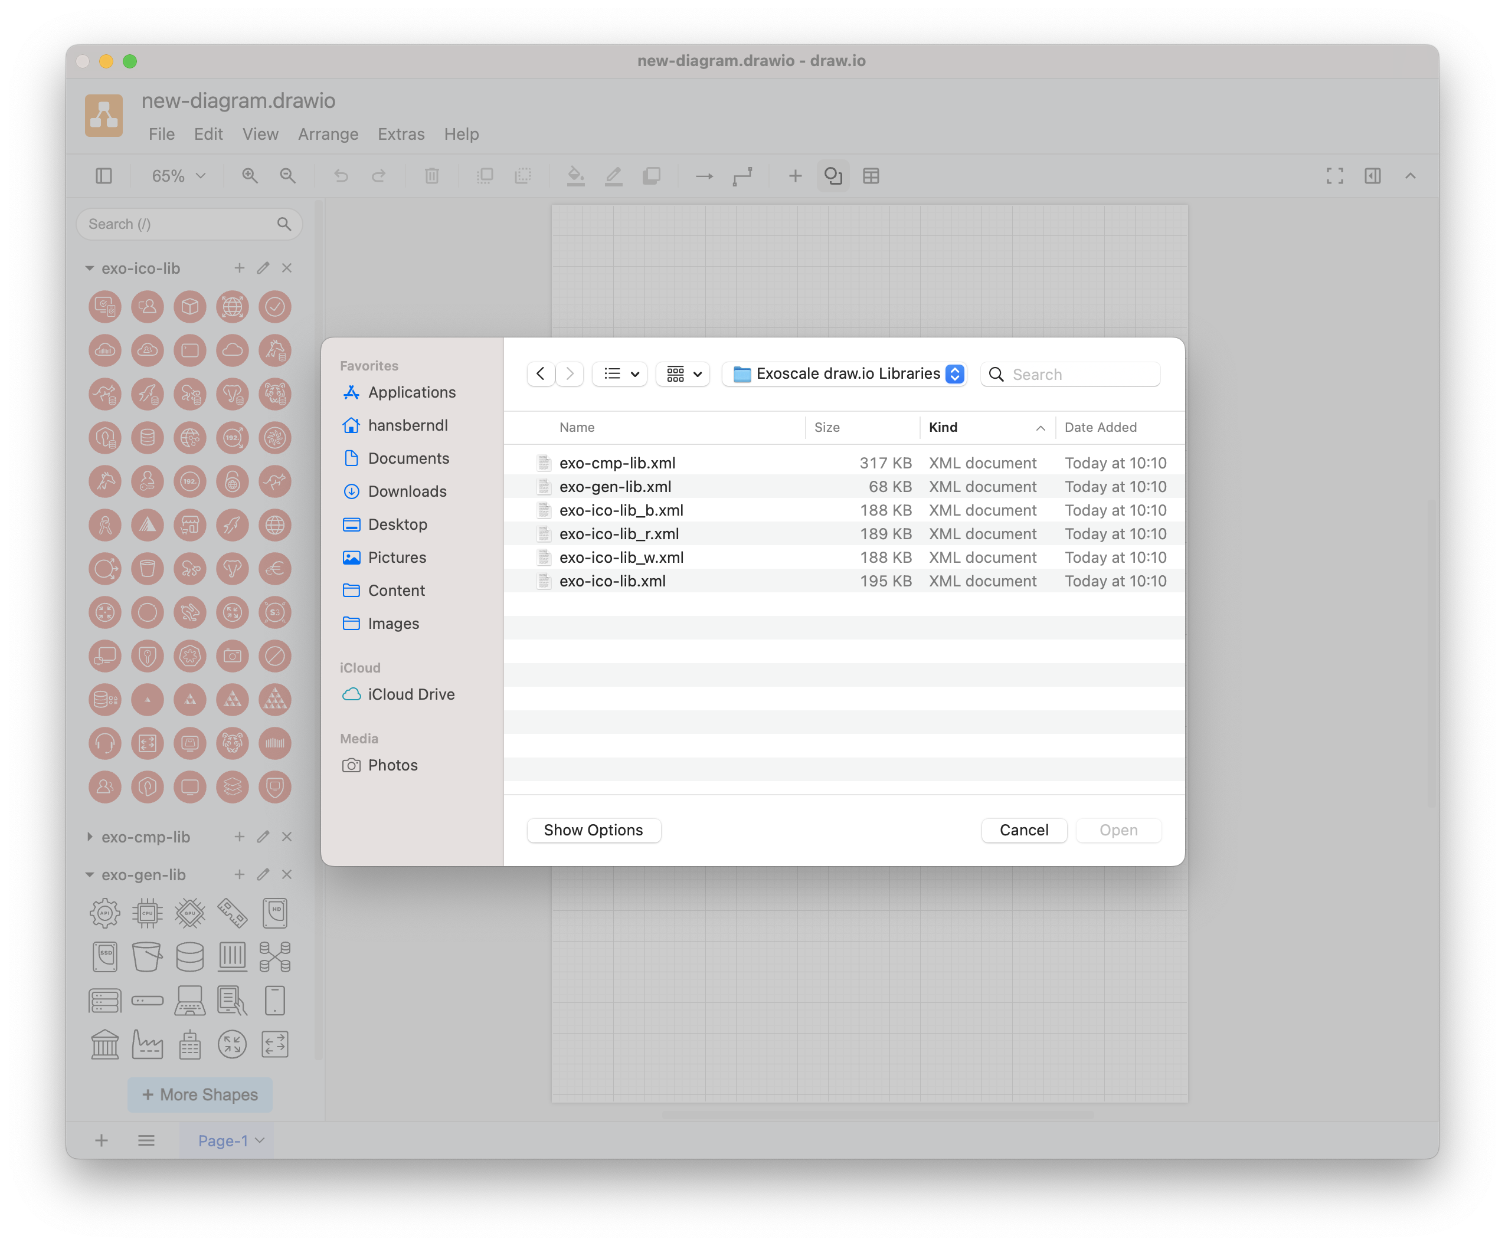Screen dimensions: 1505x1246
Task: Edit the exo-ico-lib library pencil icon
Action: pos(263,268)
